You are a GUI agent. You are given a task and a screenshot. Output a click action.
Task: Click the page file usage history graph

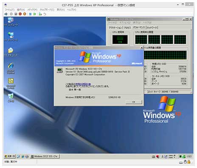tap(165, 55)
